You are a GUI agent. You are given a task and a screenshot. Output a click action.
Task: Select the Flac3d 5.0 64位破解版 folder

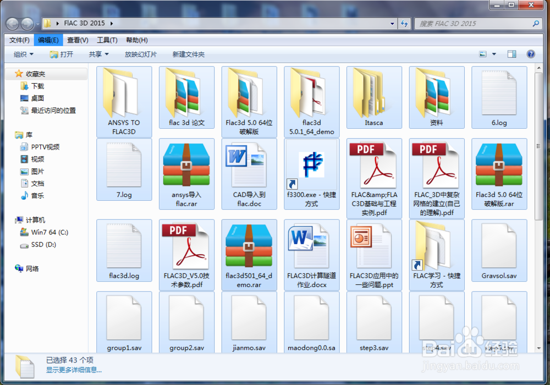pos(249,101)
